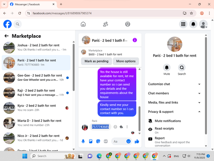Reply to the 7577743685 message arrow
The width and height of the screenshot is (214, 161).
click(121, 127)
